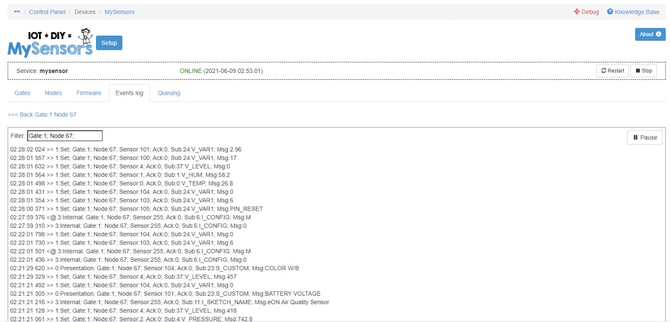Select the Events log tab
Image resolution: width=670 pixels, height=322 pixels.
coord(129,93)
